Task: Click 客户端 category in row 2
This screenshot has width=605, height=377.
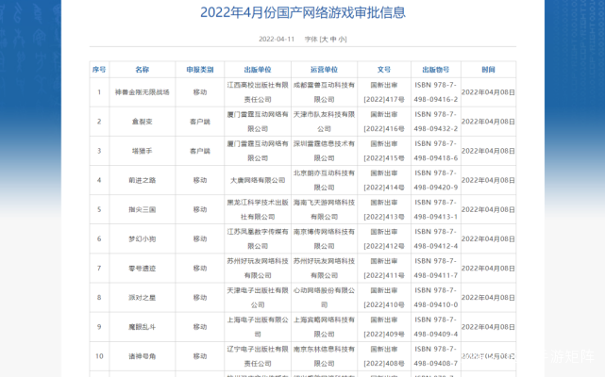Action: click(x=200, y=122)
